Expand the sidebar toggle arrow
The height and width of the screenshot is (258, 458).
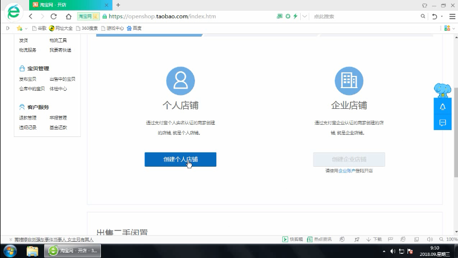coord(8,28)
